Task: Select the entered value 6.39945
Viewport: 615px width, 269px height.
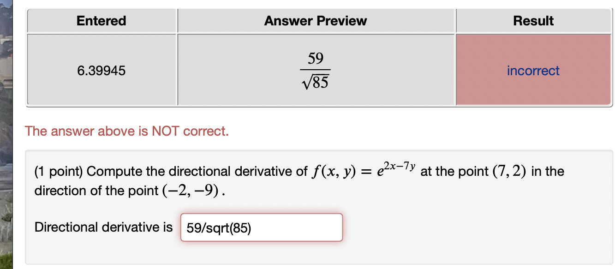Action: coord(101,70)
